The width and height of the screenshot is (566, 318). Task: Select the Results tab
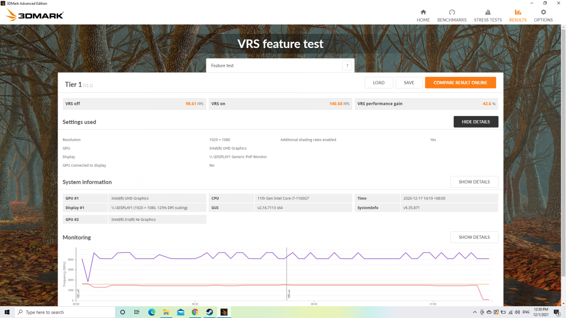coord(517,16)
